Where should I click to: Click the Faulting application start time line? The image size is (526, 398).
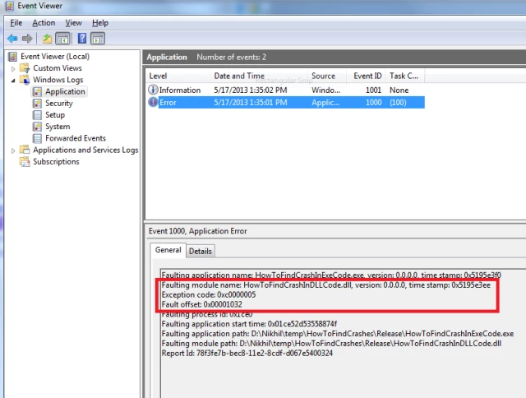pos(249,324)
